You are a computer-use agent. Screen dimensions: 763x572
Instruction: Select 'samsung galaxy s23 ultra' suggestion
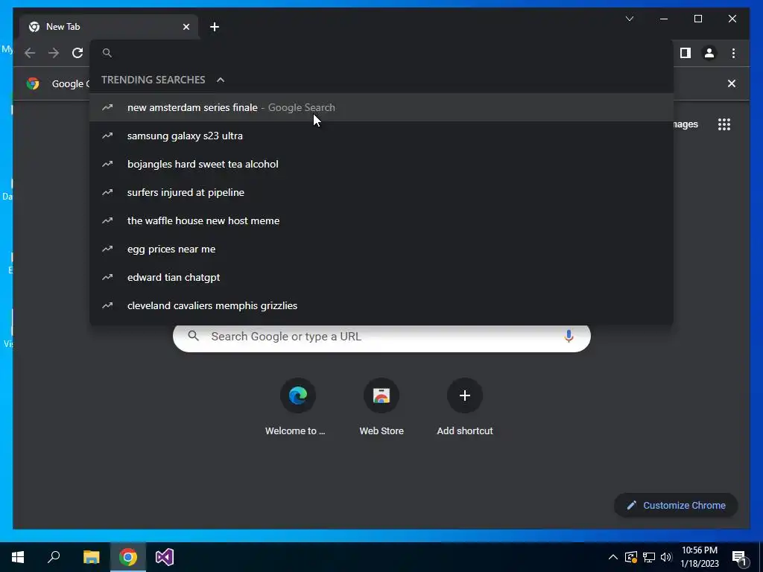[381, 136]
